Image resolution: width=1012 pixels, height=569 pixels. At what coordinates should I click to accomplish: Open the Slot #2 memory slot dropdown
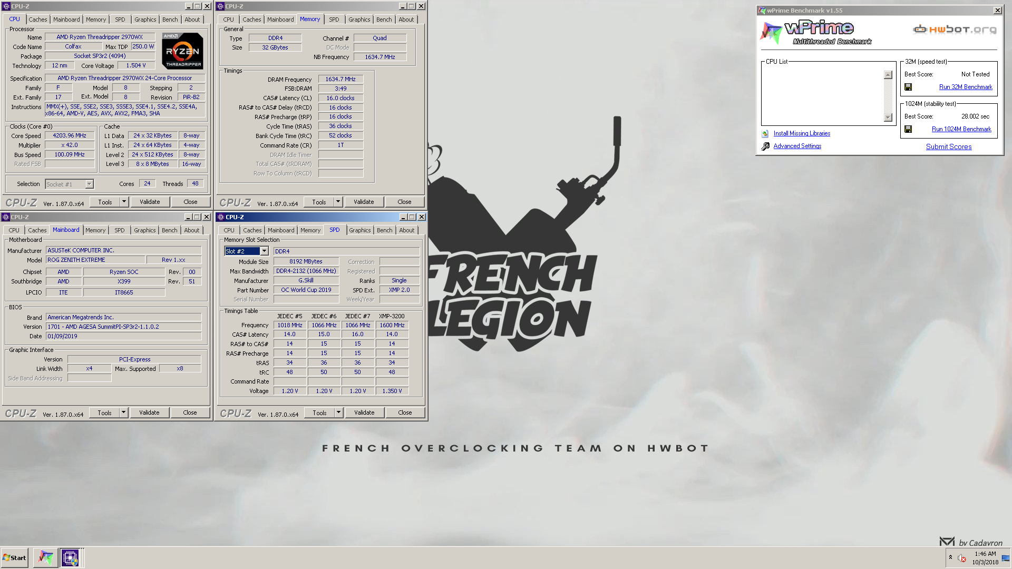(265, 251)
